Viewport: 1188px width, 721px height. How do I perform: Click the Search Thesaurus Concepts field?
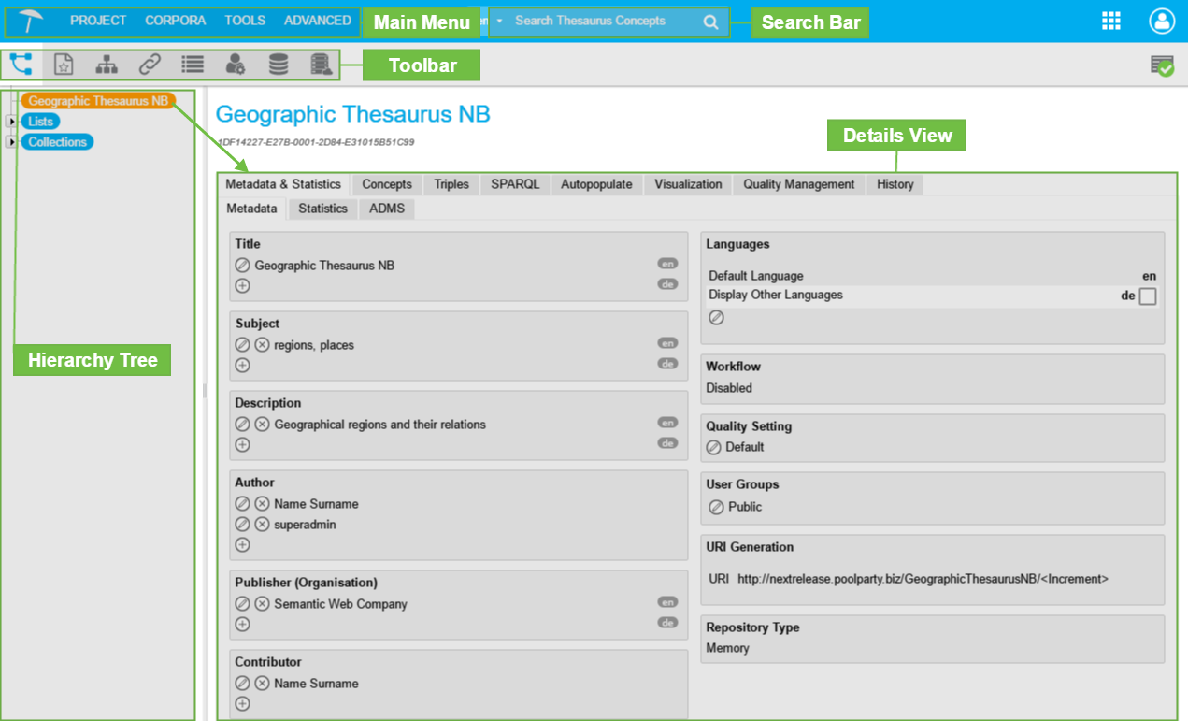click(x=598, y=21)
